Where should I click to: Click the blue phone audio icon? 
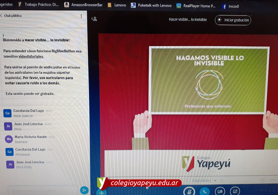[x=205, y=192]
